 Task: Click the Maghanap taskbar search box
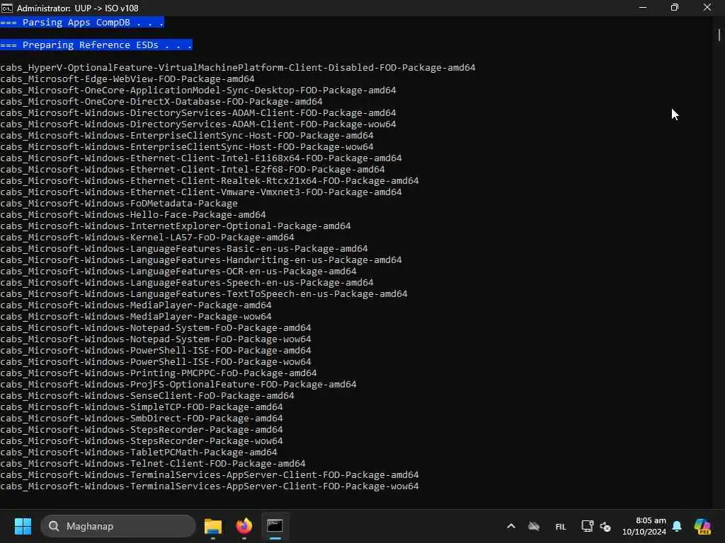[118, 526]
